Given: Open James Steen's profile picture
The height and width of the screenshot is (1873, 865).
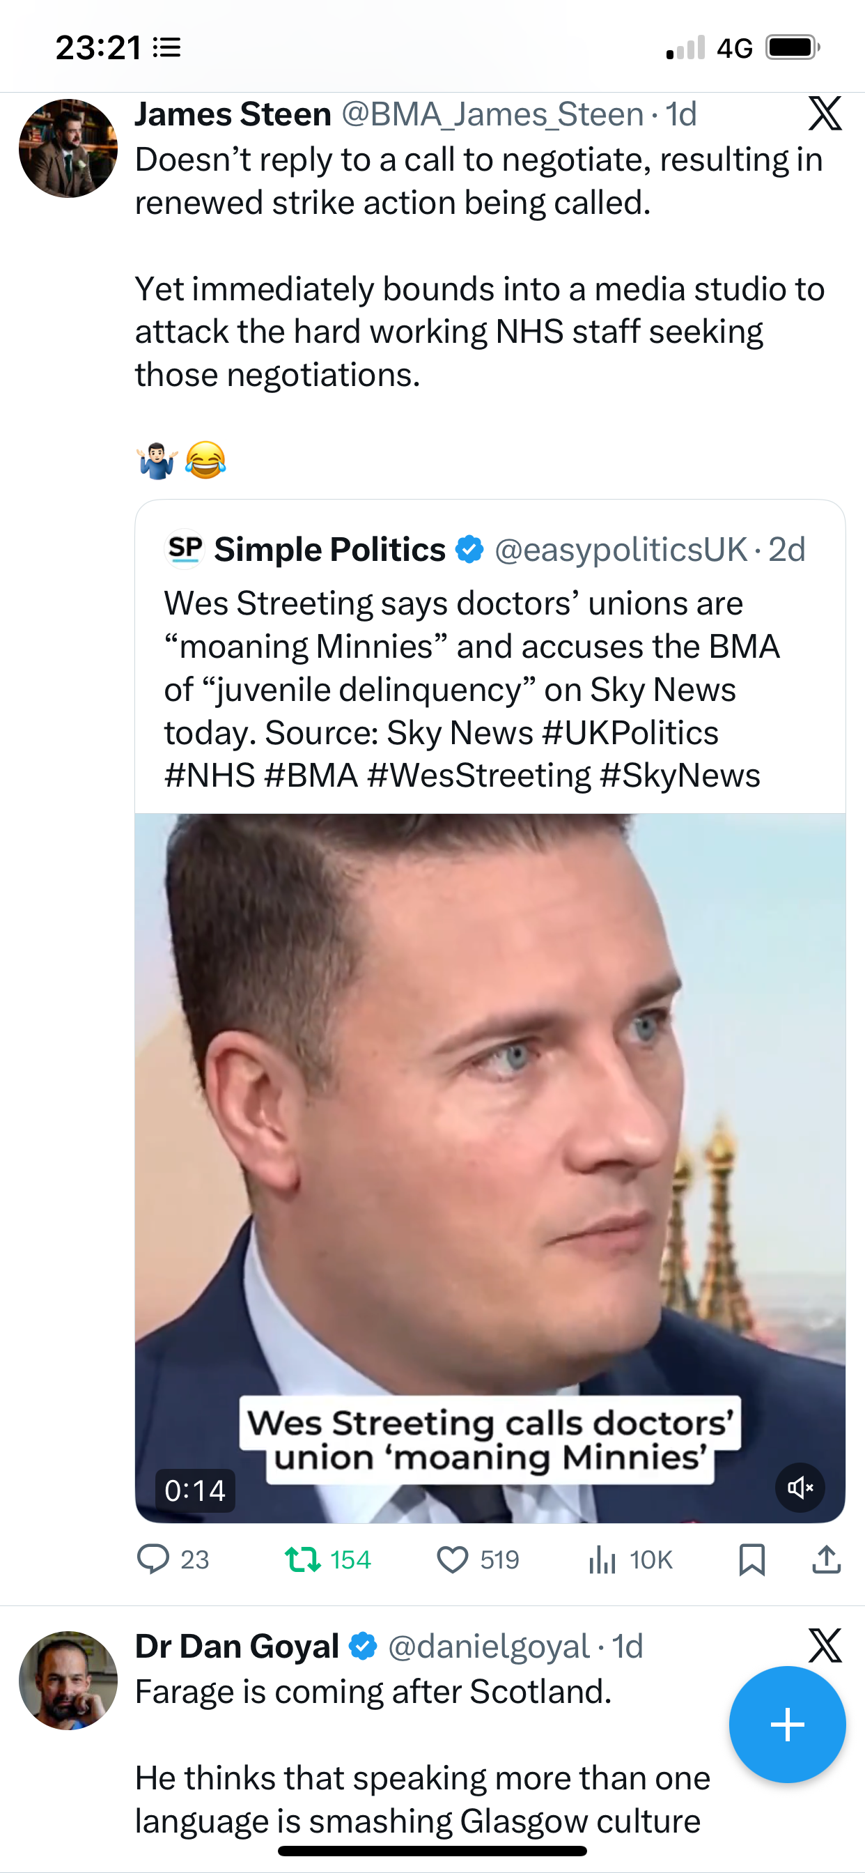Looking at the screenshot, I should coord(68,148).
